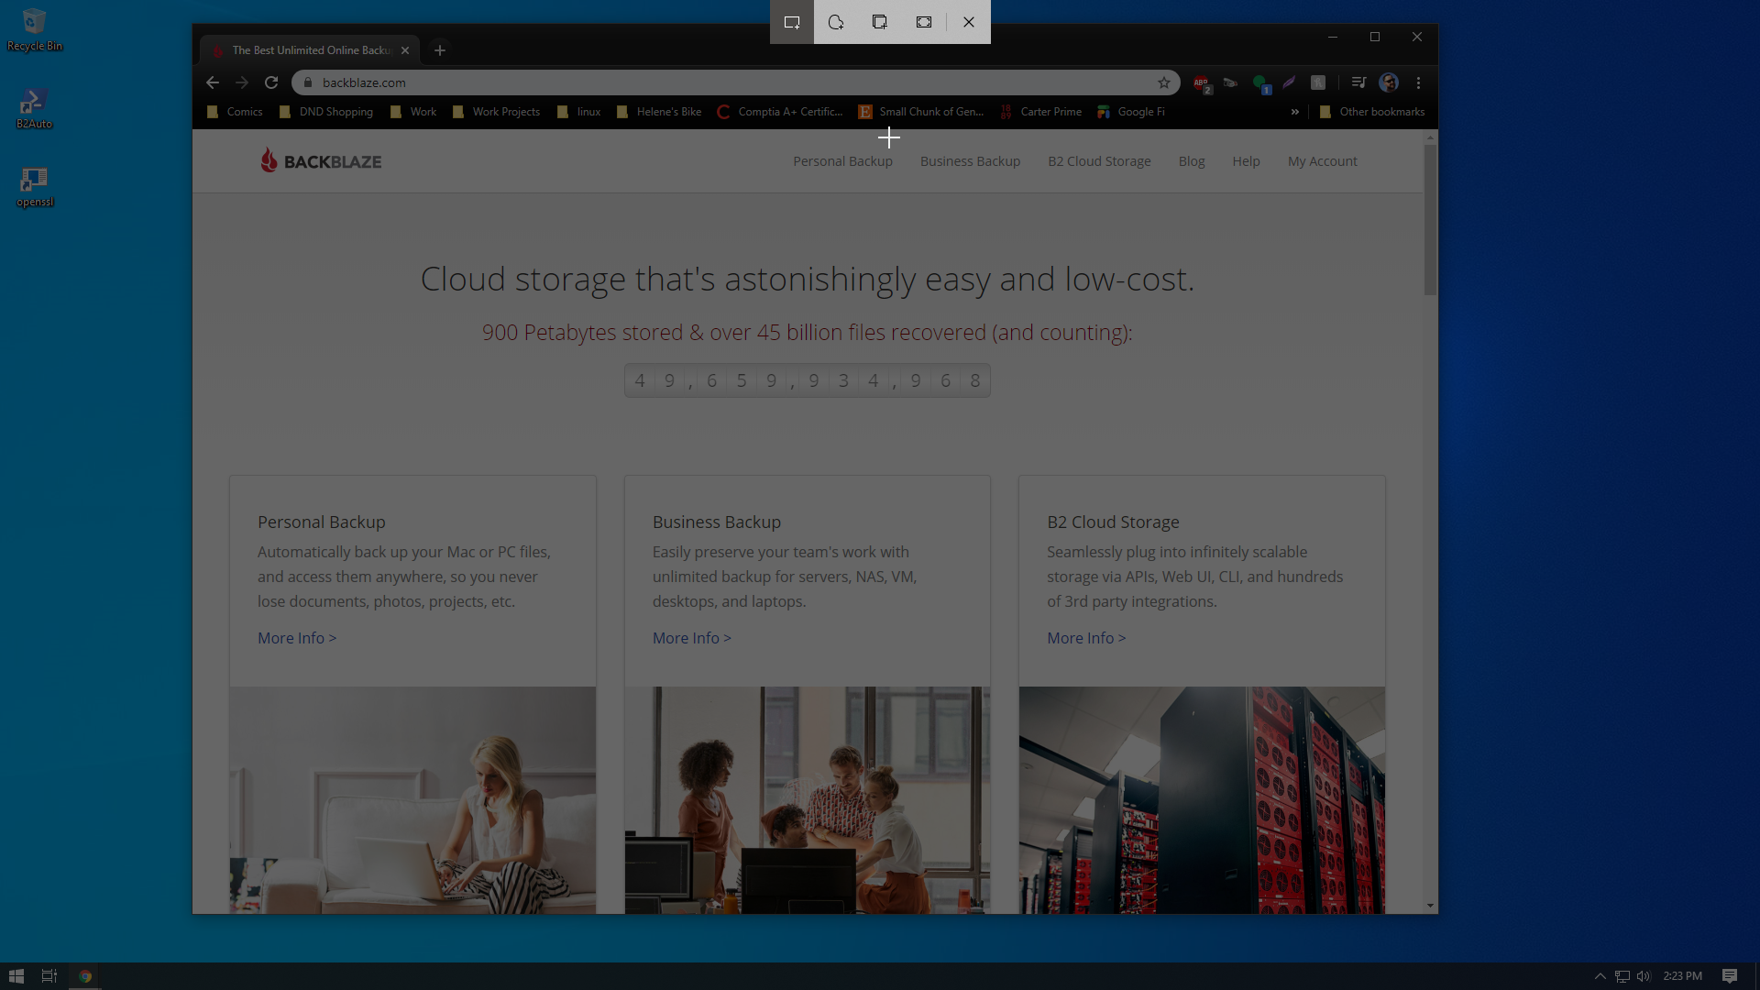
Task: Reload the backblaze.com page
Action: [271, 82]
